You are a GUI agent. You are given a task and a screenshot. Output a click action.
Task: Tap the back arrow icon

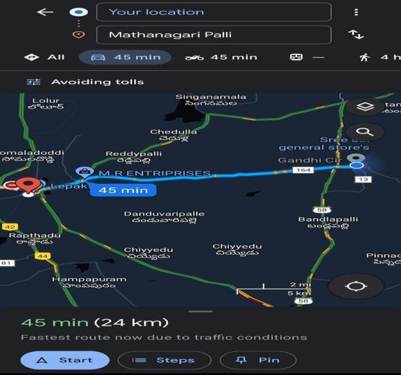point(45,12)
